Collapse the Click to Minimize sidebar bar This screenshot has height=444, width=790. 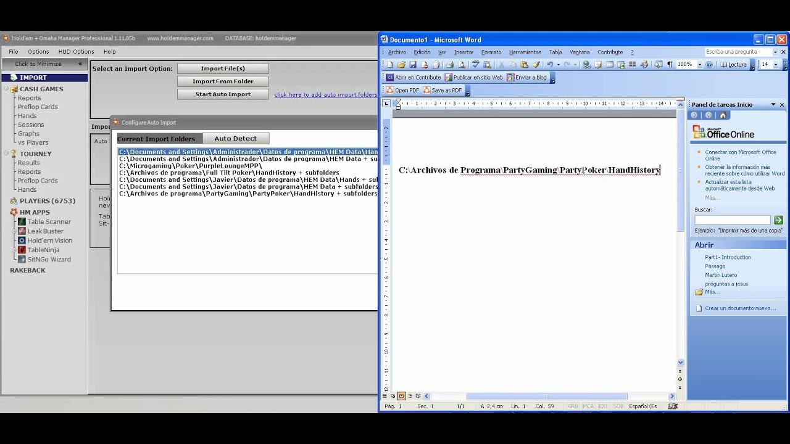click(44, 64)
